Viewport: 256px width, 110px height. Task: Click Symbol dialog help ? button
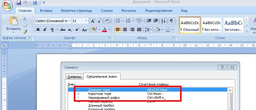(x=222, y=67)
